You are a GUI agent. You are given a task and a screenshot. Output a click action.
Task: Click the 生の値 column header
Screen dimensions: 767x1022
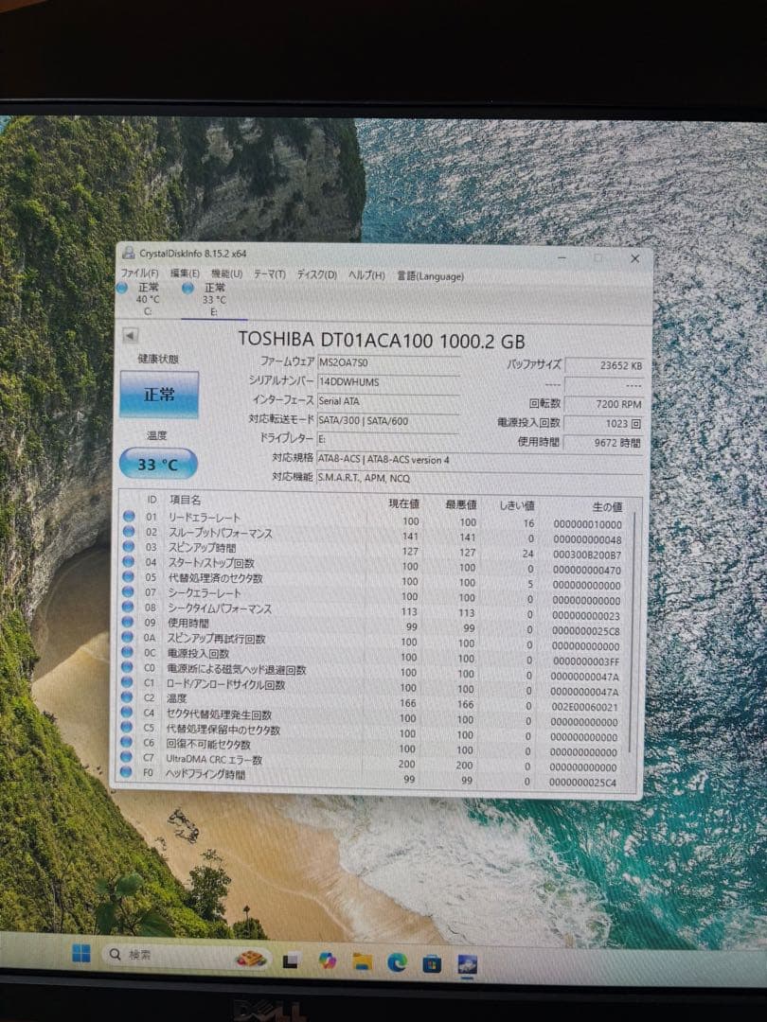tap(593, 507)
